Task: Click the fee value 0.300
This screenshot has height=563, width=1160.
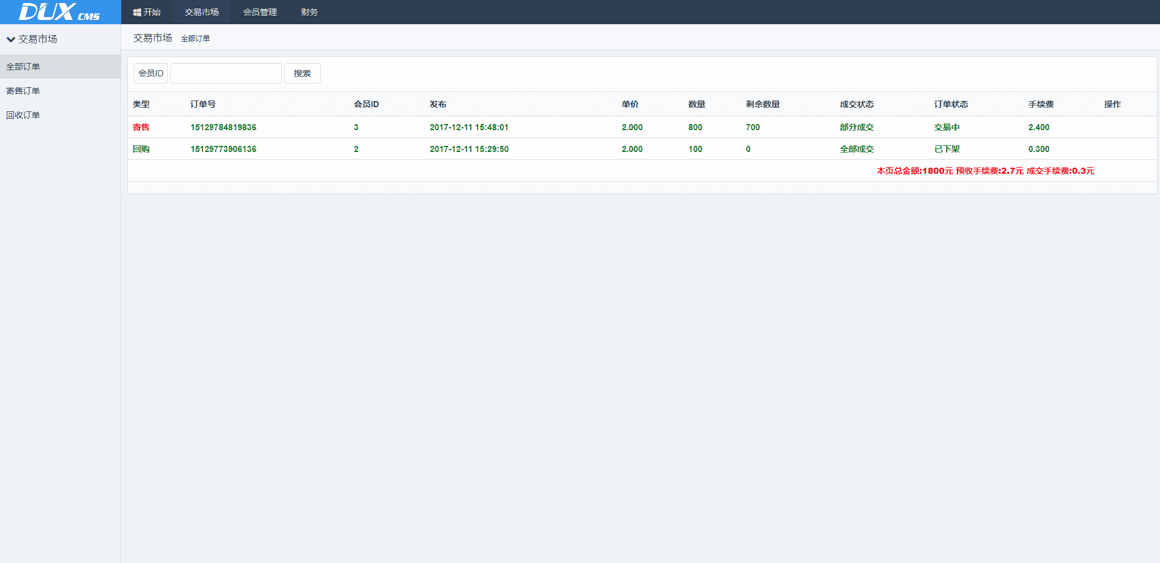Action: tap(1039, 149)
